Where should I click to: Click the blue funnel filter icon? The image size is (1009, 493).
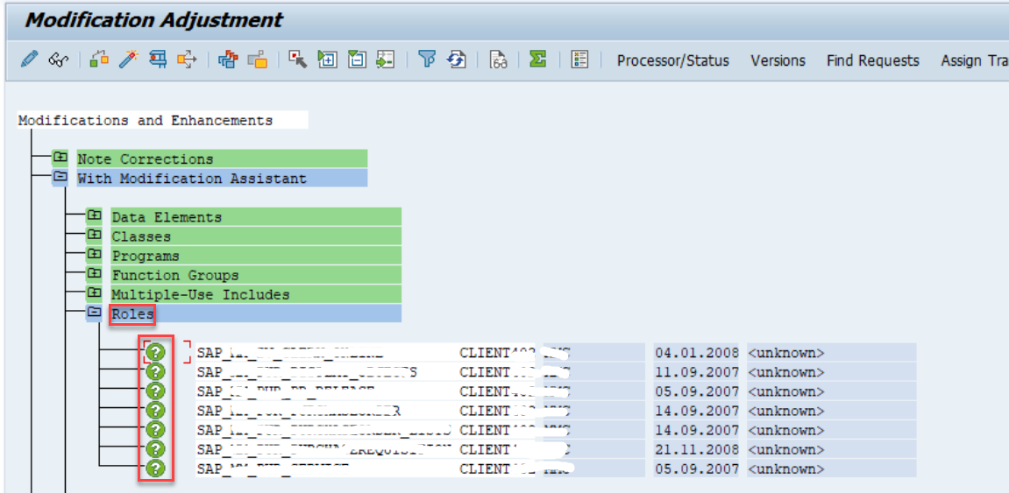point(427,60)
